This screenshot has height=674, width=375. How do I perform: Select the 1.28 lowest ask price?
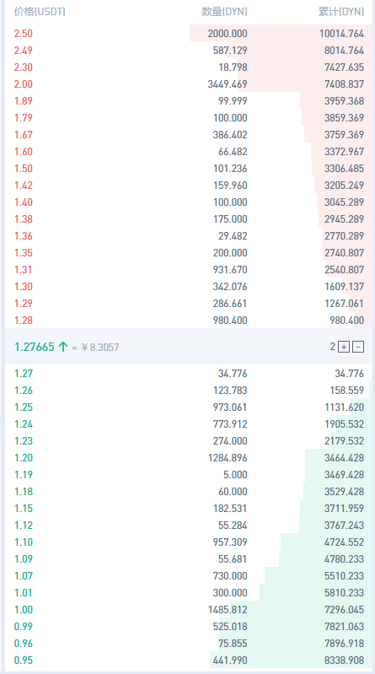(x=24, y=321)
